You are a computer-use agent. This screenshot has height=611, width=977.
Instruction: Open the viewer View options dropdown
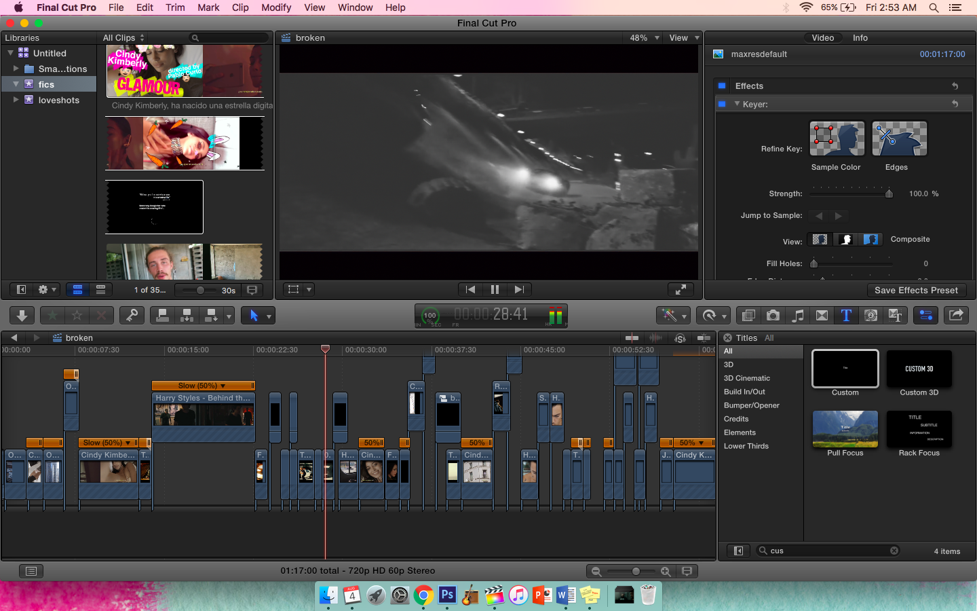[x=684, y=38]
